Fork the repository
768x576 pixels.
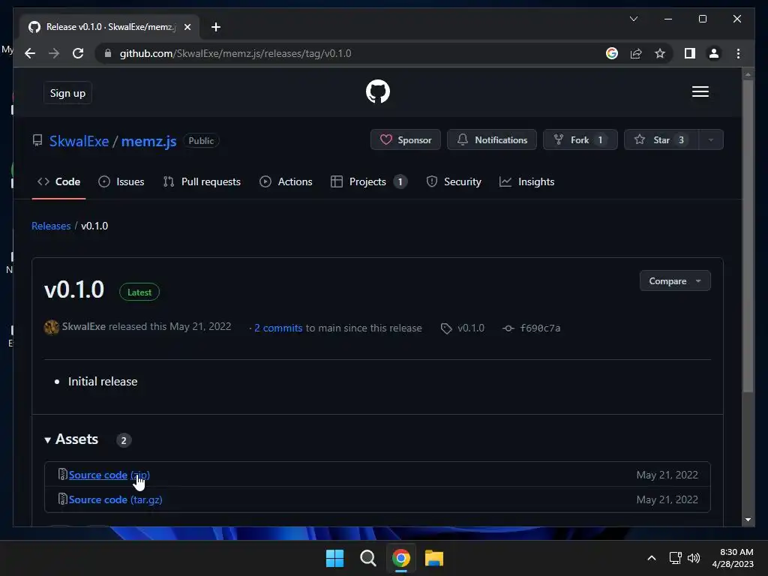click(580, 139)
